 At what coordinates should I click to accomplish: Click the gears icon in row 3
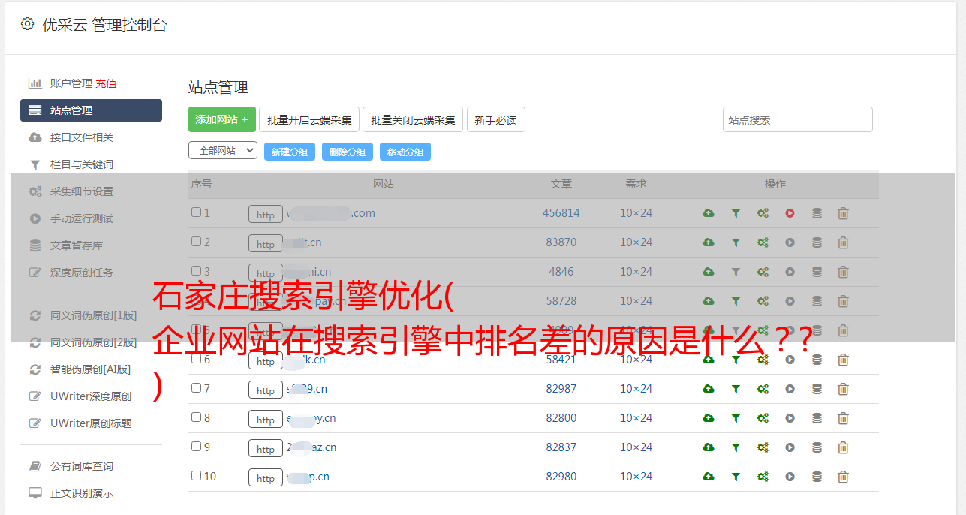[763, 272]
